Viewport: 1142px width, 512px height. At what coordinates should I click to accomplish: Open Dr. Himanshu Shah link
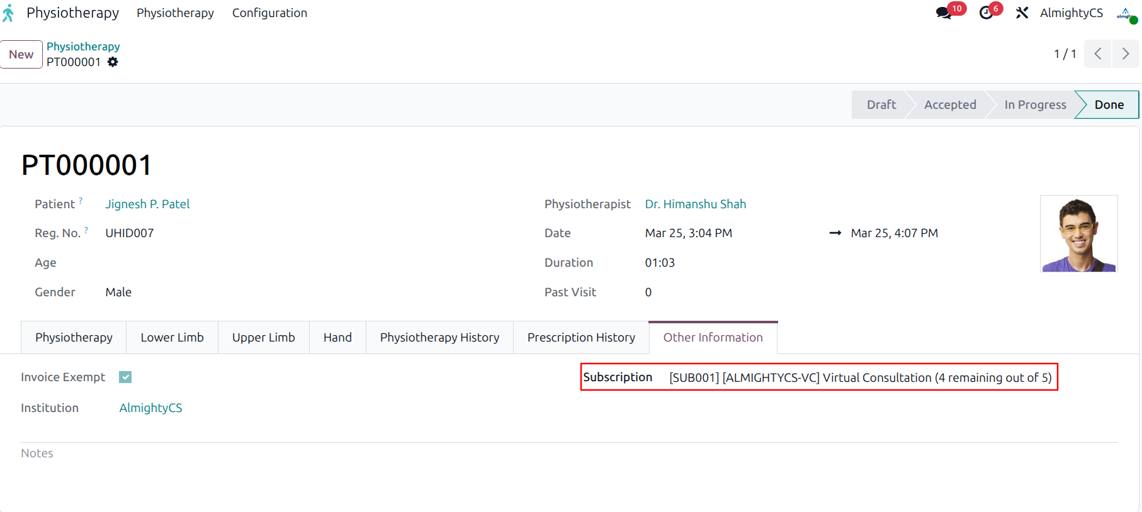tap(696, 204)
